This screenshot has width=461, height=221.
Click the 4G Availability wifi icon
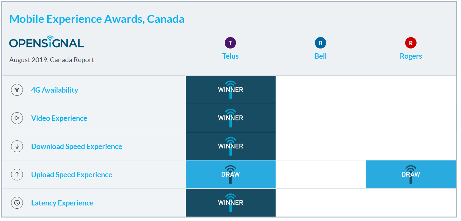[17, 90]
